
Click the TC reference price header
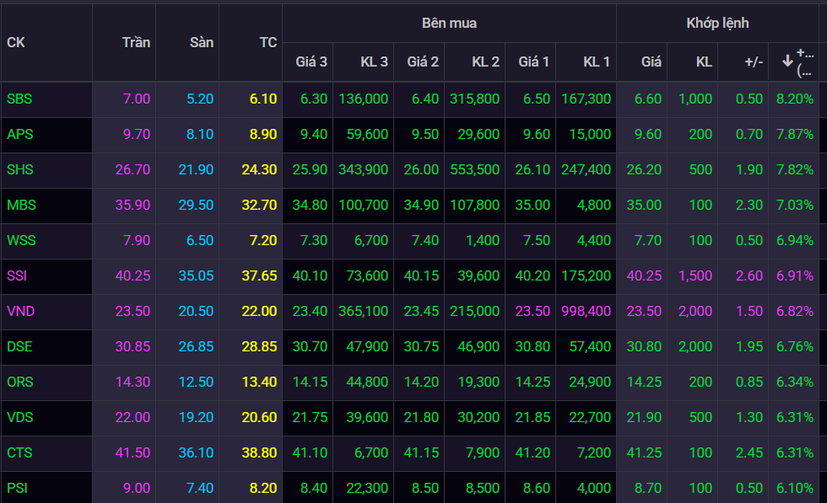click(268, 42)
